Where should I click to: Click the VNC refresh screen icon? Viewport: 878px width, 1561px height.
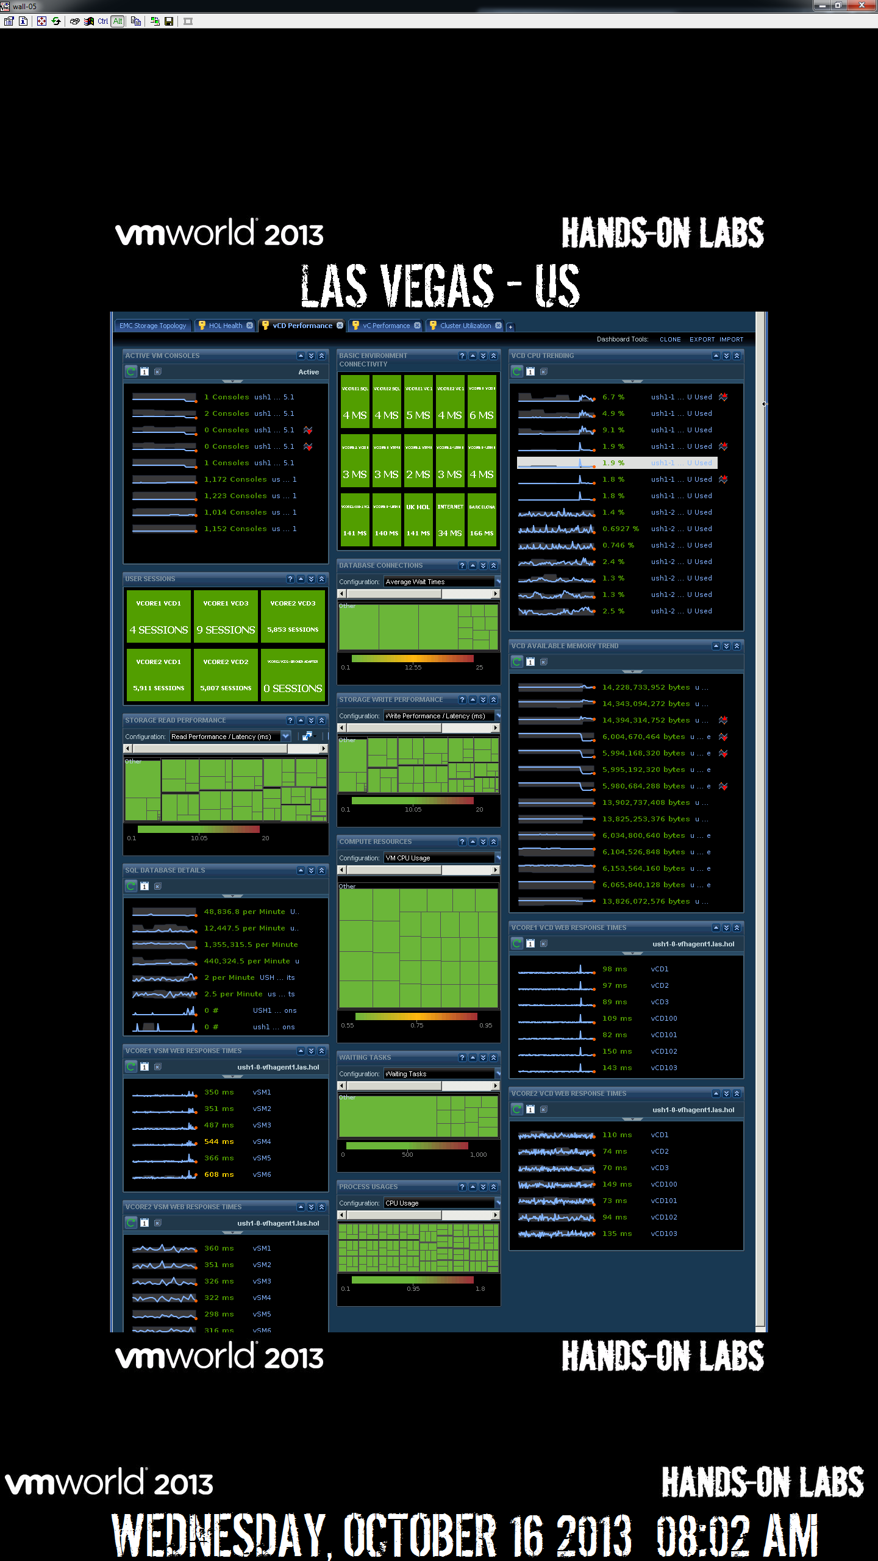[x=56, y=21]
